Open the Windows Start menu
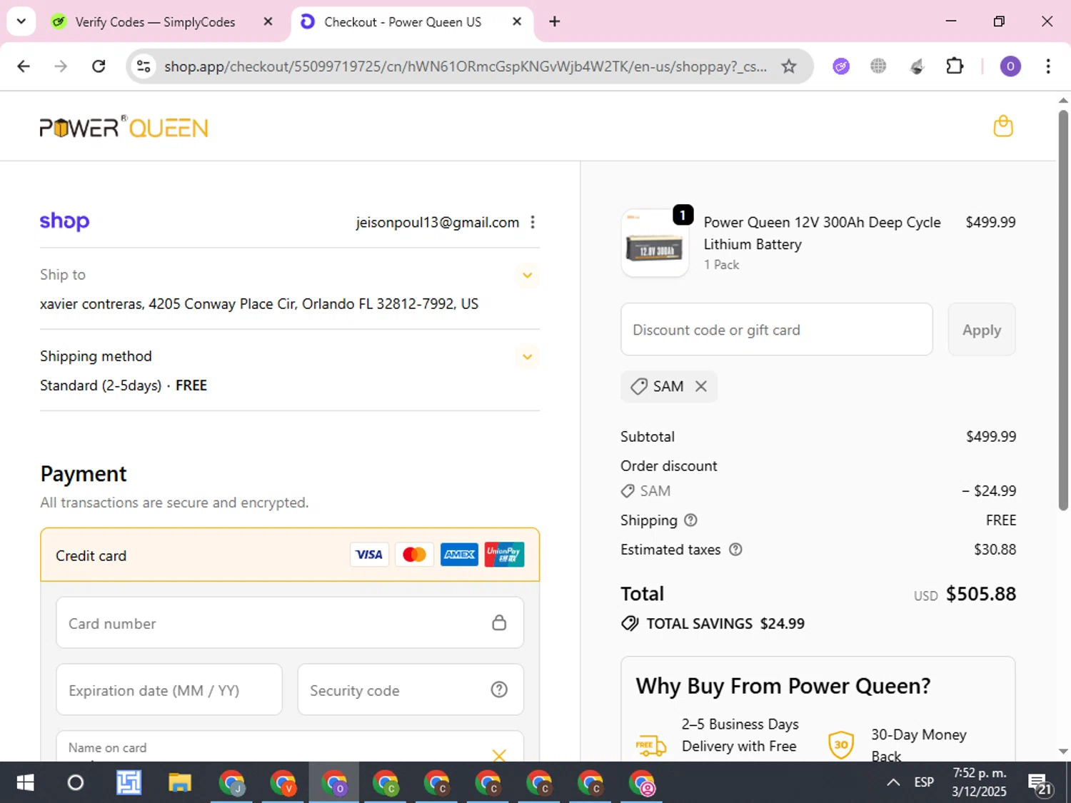1071x803 pixels. coord(25,783)
